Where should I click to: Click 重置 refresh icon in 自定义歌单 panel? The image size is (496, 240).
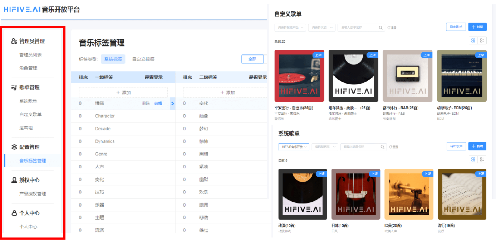[x=389, y=28]
